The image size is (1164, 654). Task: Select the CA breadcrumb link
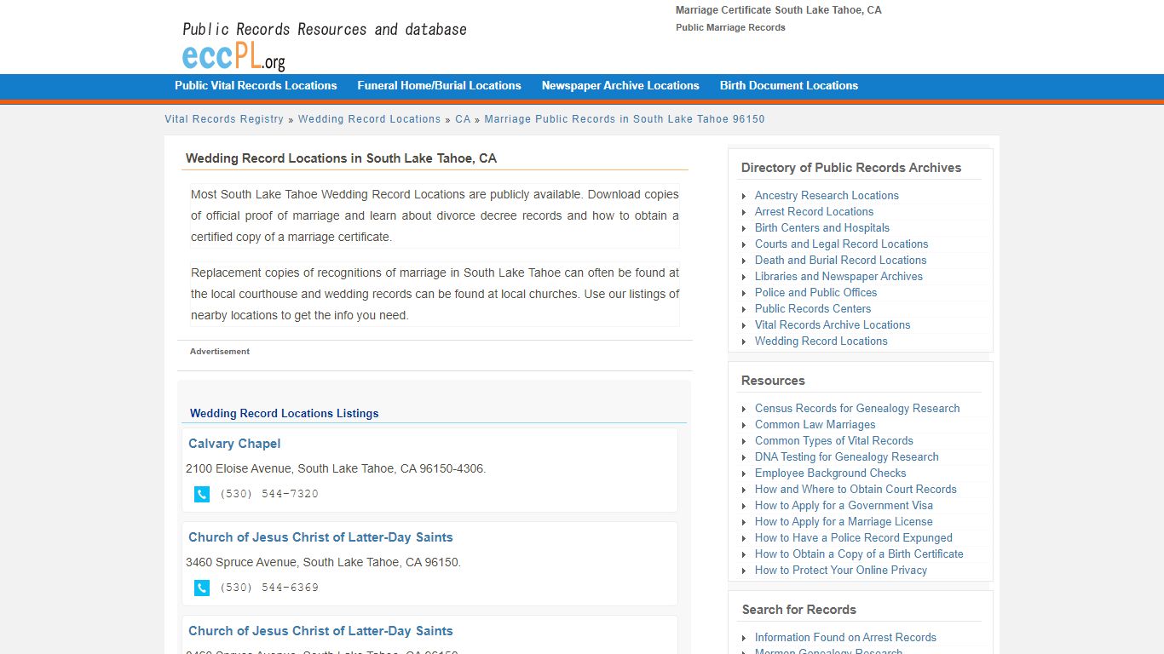point(463,119)
